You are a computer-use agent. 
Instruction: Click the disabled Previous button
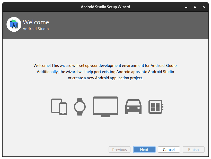point(119,149)
